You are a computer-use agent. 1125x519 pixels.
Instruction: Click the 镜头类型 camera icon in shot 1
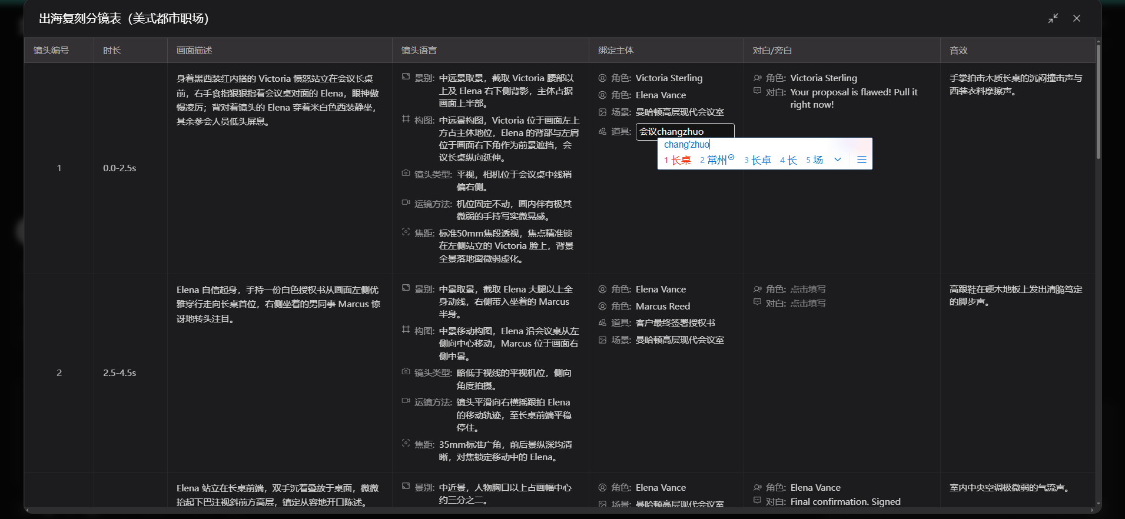point(406,174)
